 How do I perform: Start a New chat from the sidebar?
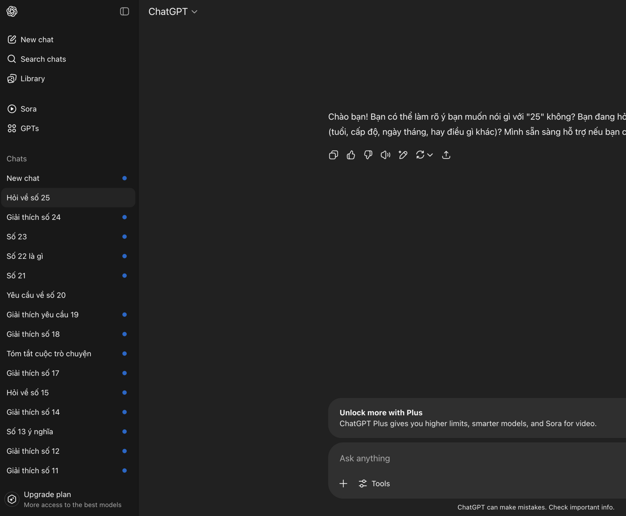68,39
